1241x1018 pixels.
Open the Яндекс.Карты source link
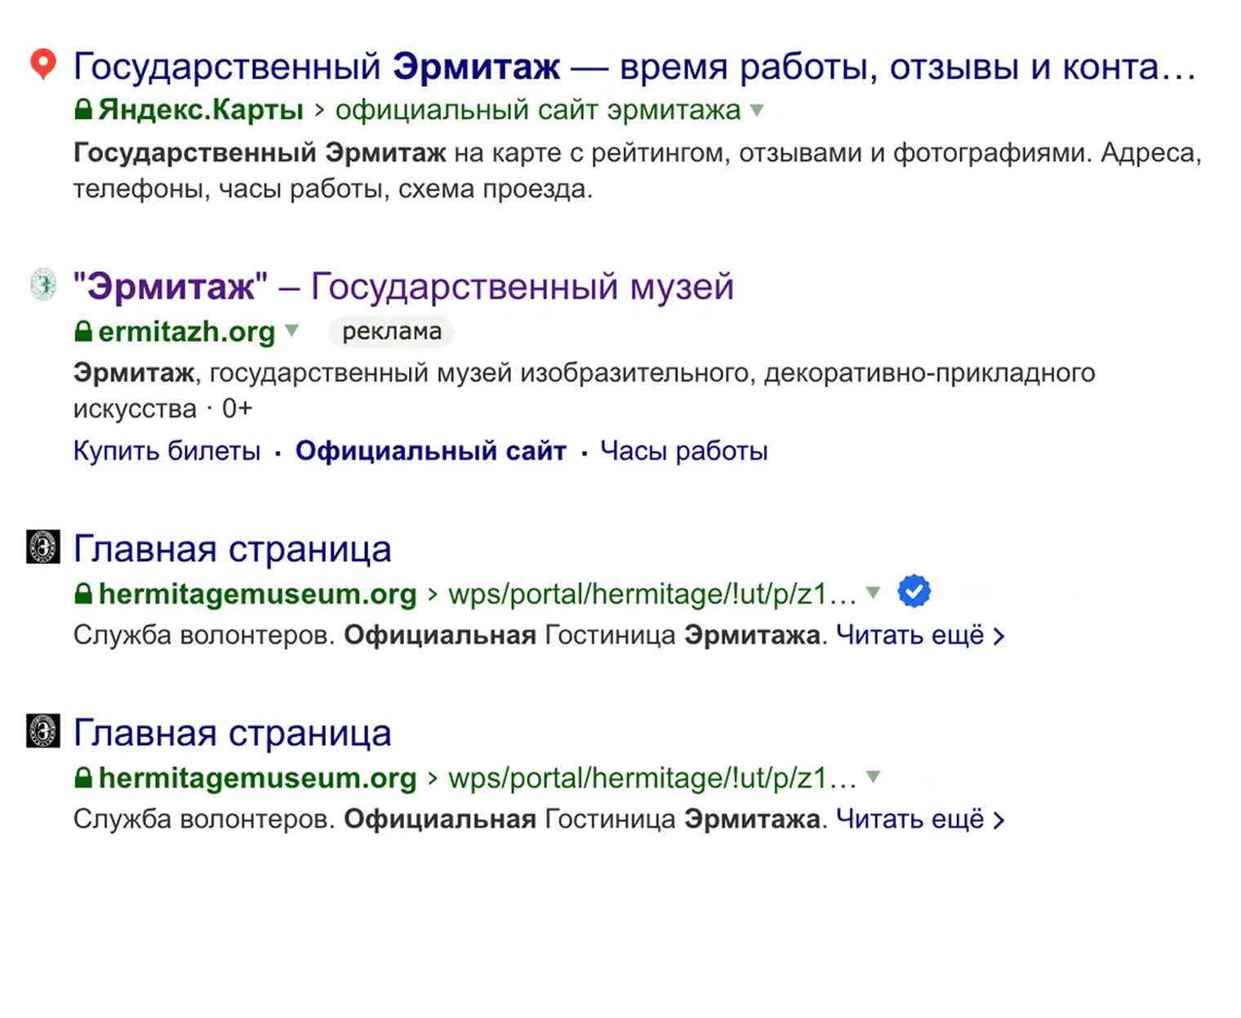[x=201, y=109]
